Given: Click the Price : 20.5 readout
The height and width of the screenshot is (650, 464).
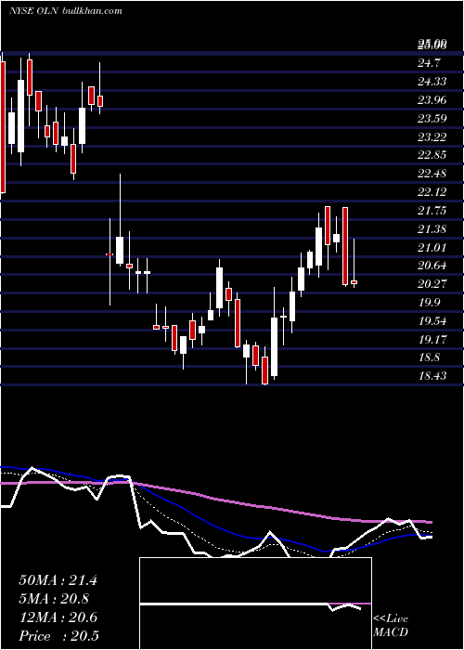Looking at the screenshot, I should tap(58, 635).
